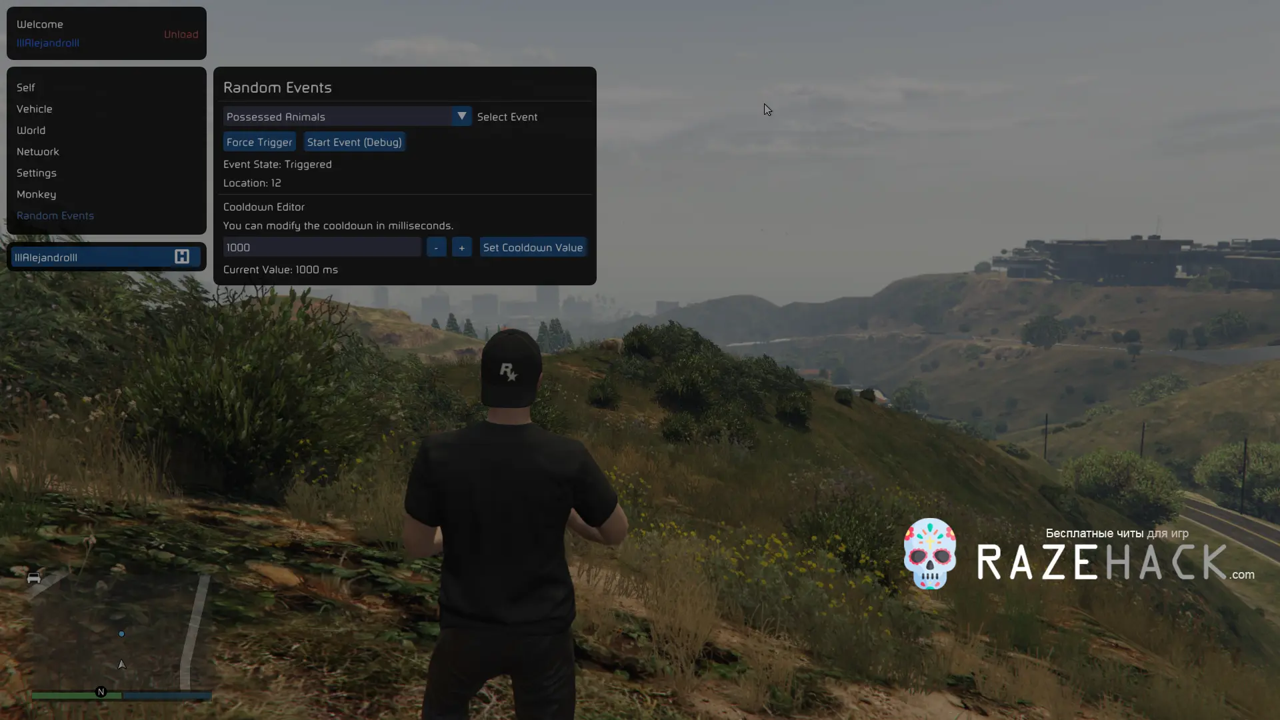
Task: Click the player icon next to IllAlejandroIll
Action: pos(182,257)
